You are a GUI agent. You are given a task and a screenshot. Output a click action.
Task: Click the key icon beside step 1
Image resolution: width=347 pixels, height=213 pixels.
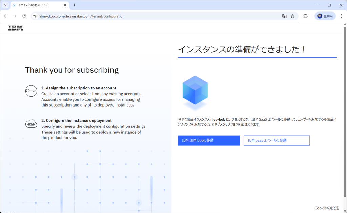click(31, 91)
